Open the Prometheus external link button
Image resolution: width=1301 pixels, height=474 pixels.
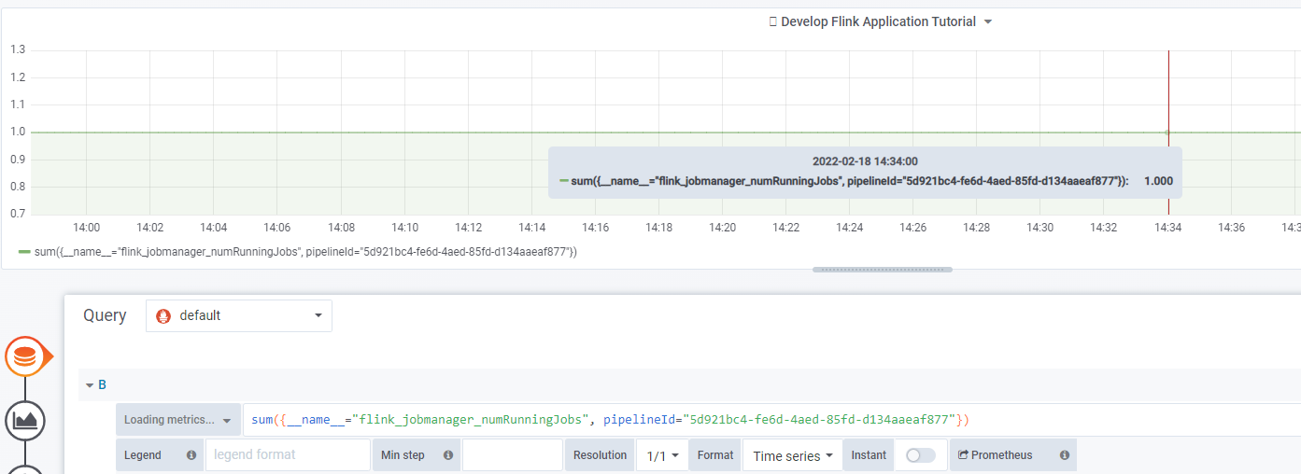click(996, 455)
